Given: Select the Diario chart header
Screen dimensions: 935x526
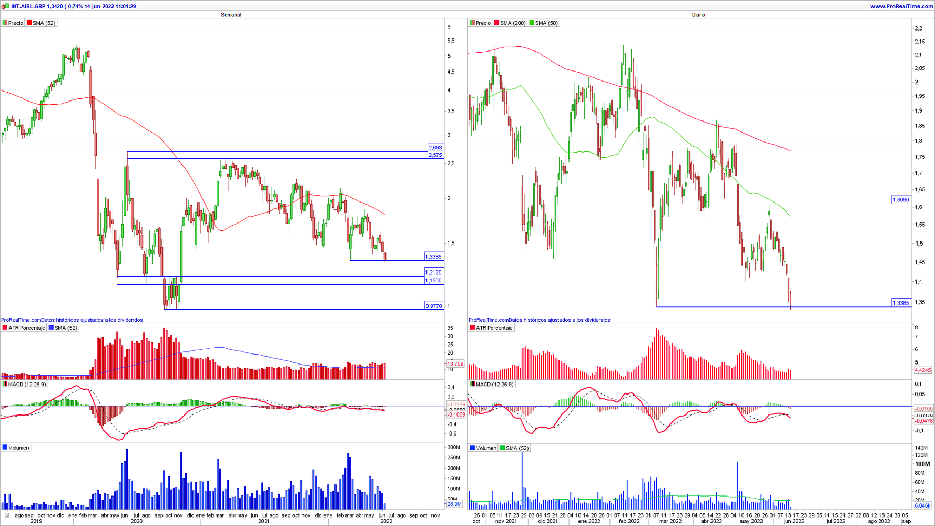Looking at the screenshot, I should (698, 15).
